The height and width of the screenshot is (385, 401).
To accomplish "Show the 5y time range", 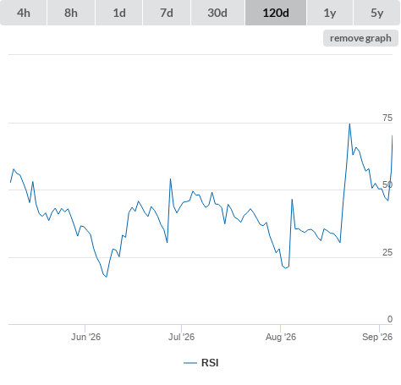I will point(376,13).
